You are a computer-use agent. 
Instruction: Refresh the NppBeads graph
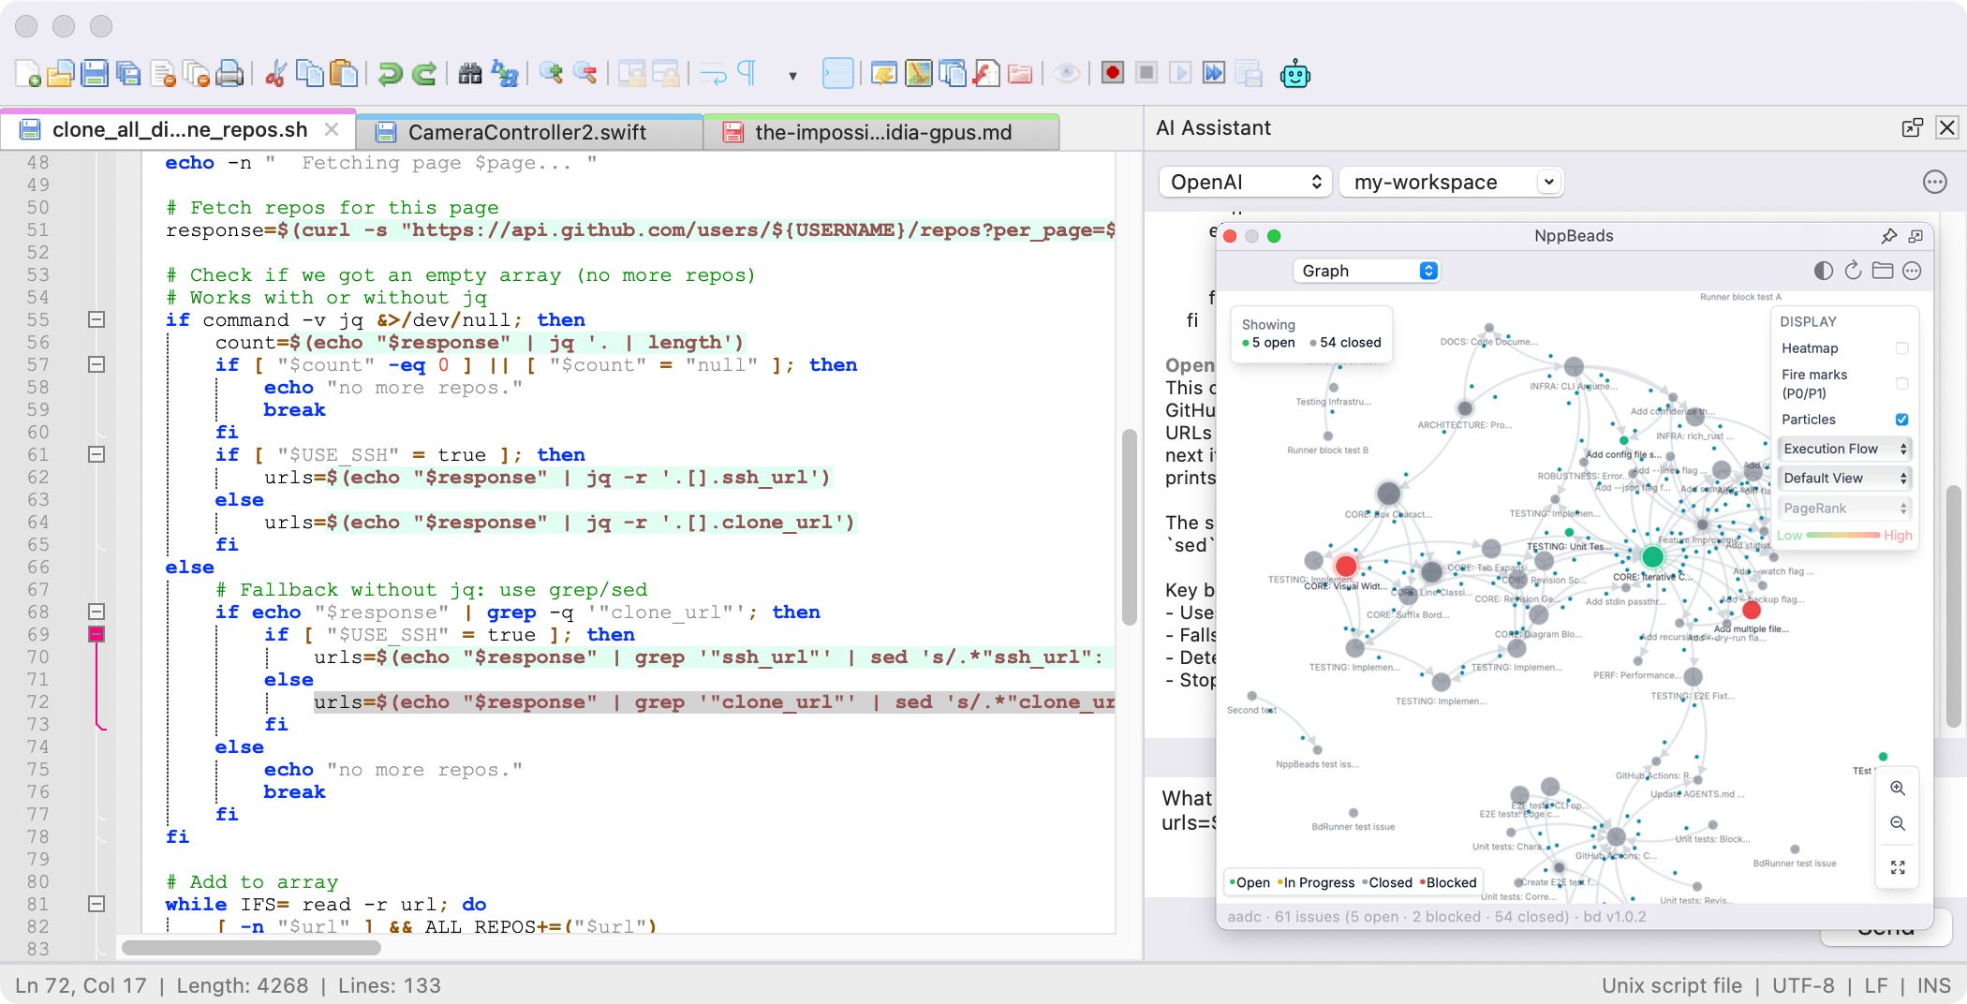1853,270
